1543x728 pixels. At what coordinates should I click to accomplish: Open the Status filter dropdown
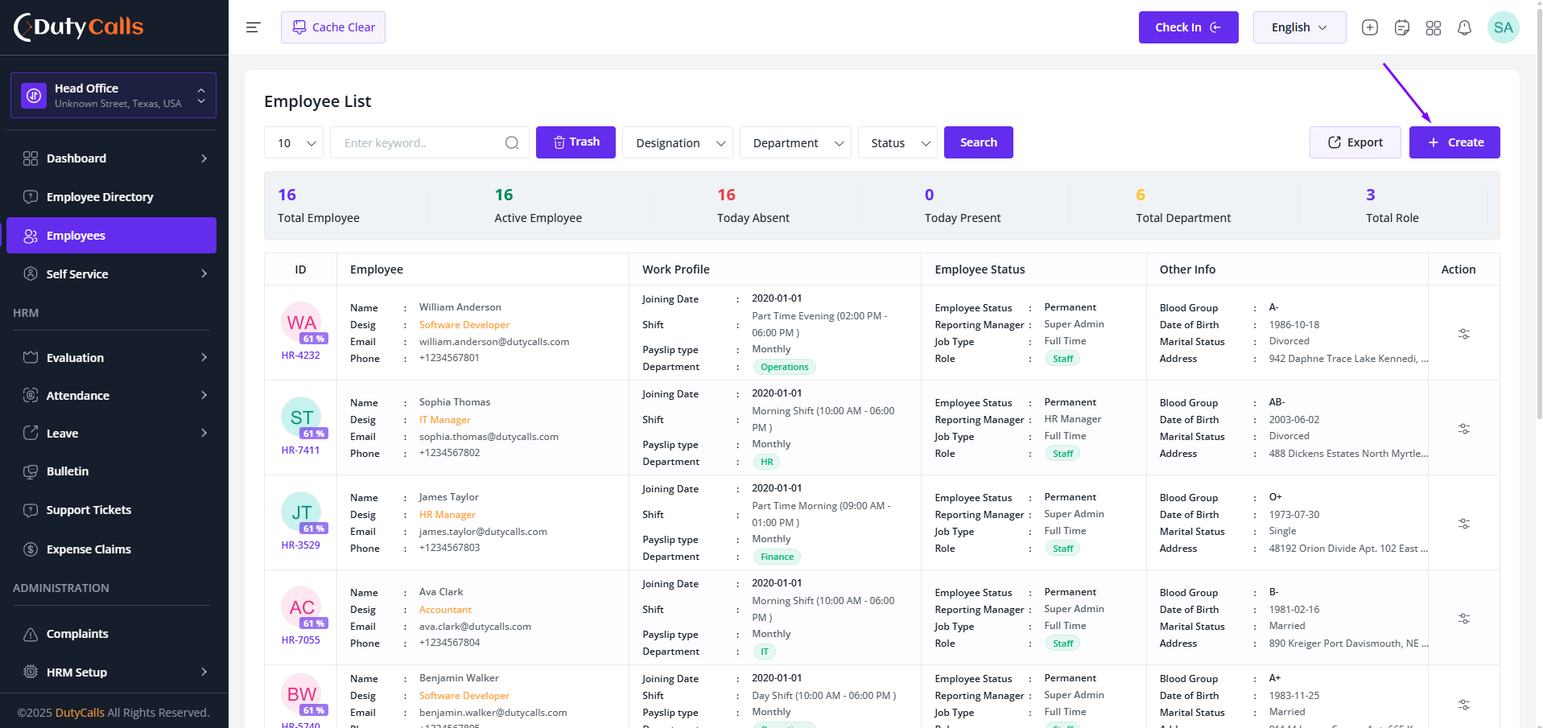point(897,142)
